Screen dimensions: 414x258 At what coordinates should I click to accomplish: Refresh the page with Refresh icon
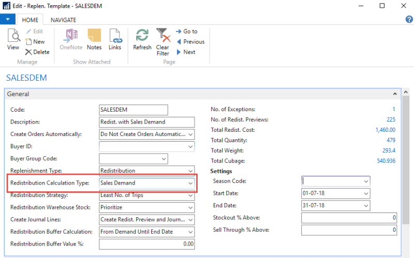[142, 39]
